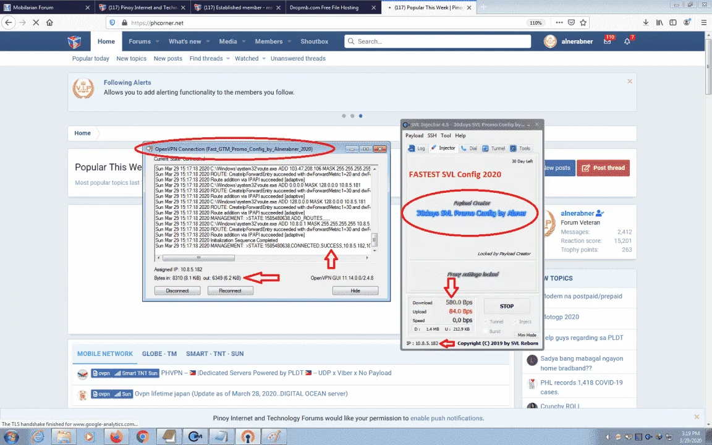This screenshot has width=712, height=445.
Task: Open Payload menu in SVL Injector
Action: (414, 135)
